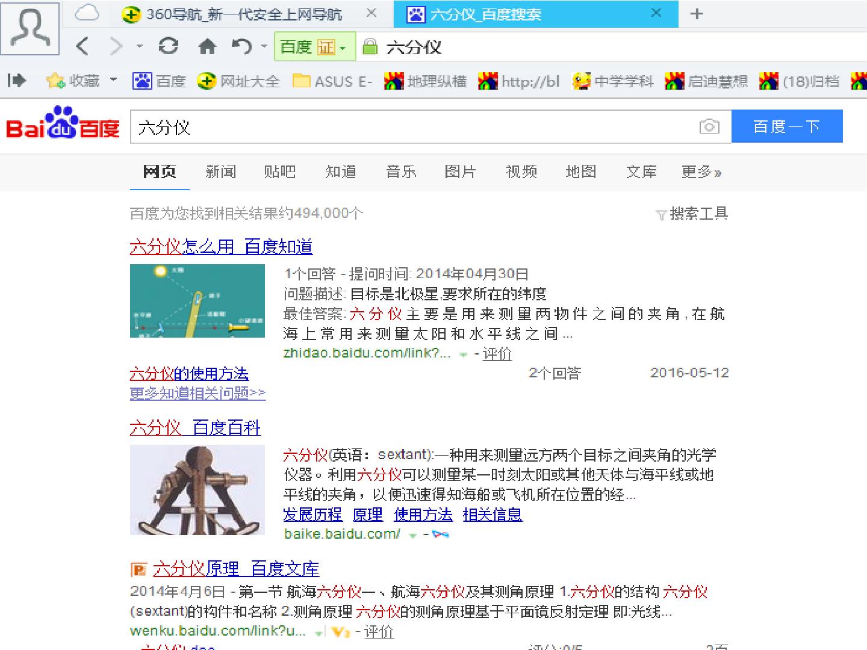Go to the home page icon
The image size is (867, 650).
click(207, 46)
